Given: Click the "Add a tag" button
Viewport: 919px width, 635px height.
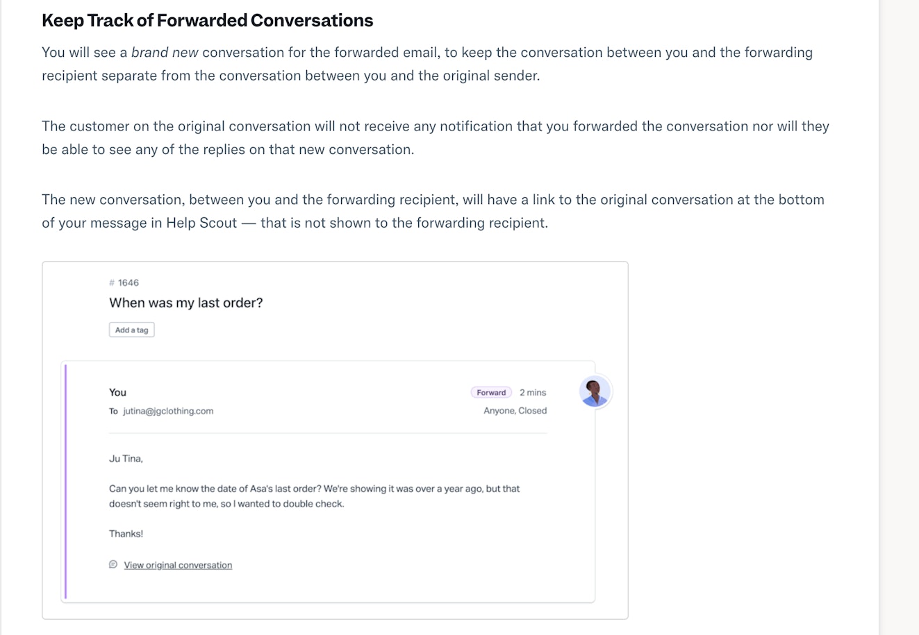Looking at the screenshot, I should (131, 330).
